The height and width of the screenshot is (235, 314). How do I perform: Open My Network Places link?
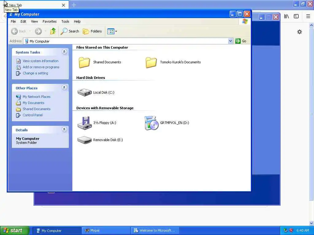[x=36, y=97]
